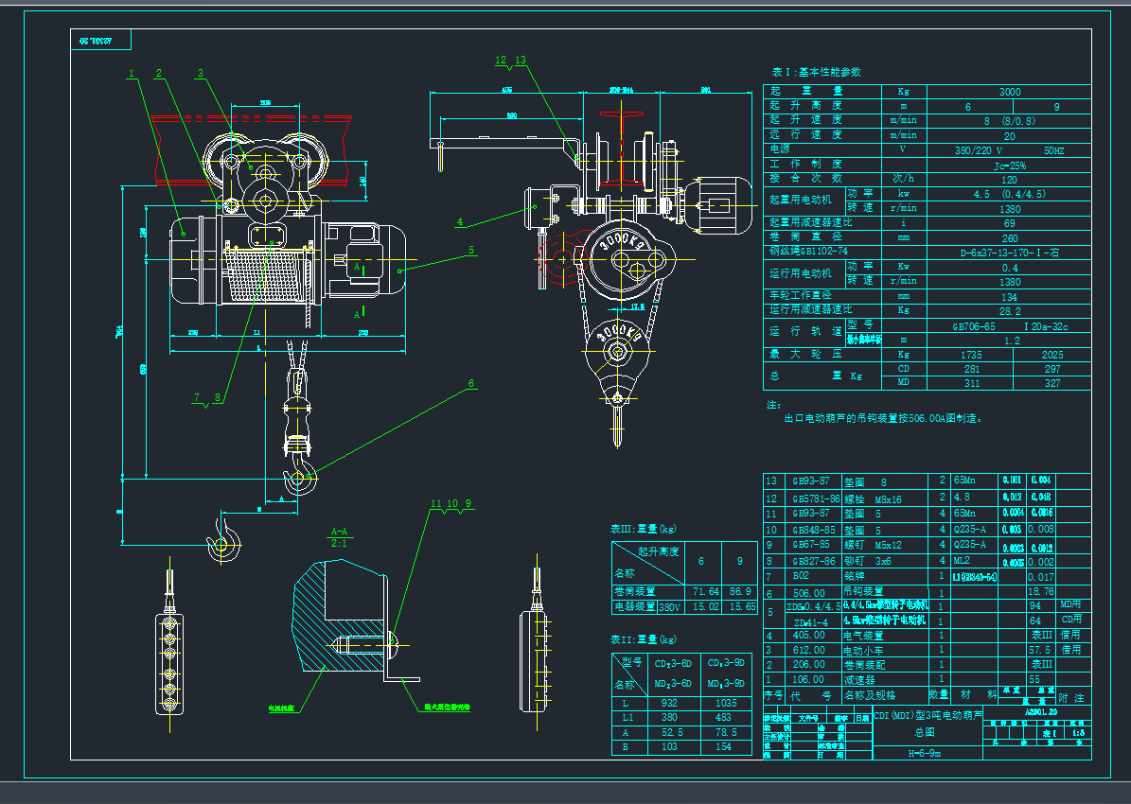Click the 表Ⅰ:基本性能参数 table title
This screenshot has height=804, width=1131.
tap(816, 72)
